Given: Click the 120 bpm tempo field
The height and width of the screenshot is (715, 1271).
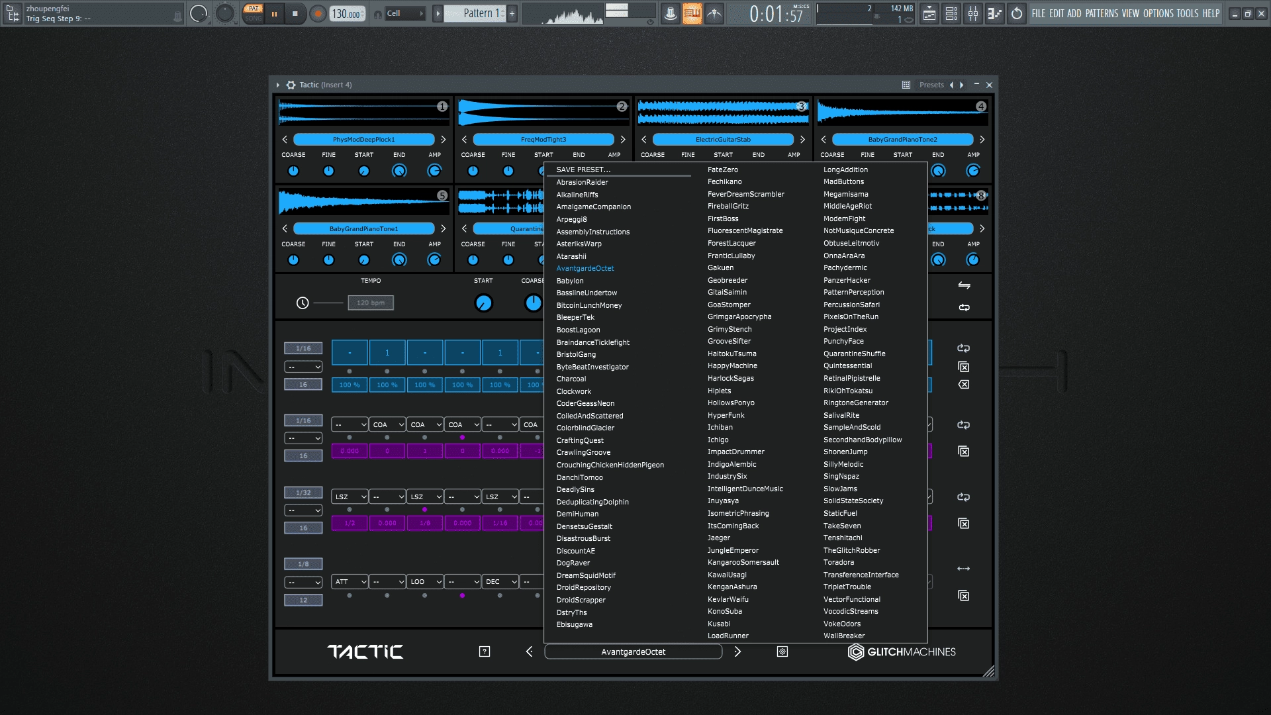Looking at the screenshot, I should point(371,303).
